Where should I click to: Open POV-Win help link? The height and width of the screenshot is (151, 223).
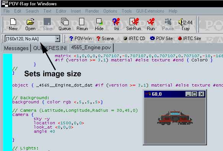[x=80, y=39]
